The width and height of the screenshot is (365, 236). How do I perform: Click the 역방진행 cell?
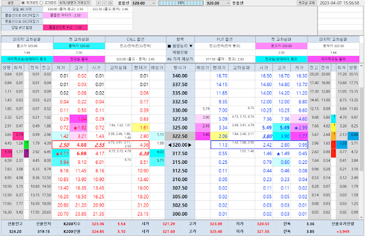point(180,52)
